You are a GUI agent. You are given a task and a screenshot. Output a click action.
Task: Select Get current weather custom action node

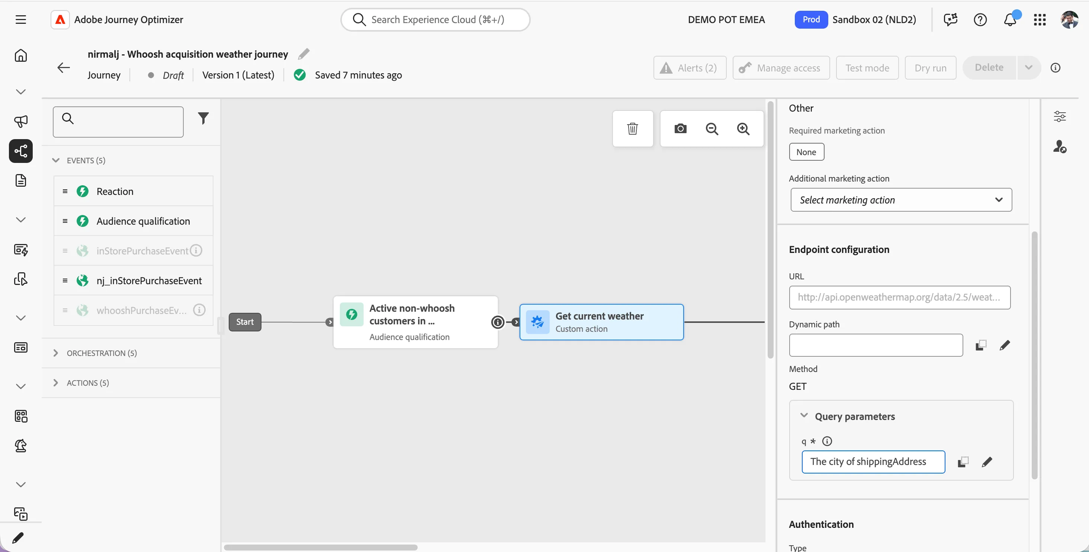click(601, 322)
